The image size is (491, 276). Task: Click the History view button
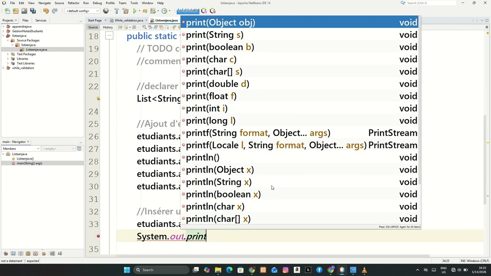tap(108, 27)
